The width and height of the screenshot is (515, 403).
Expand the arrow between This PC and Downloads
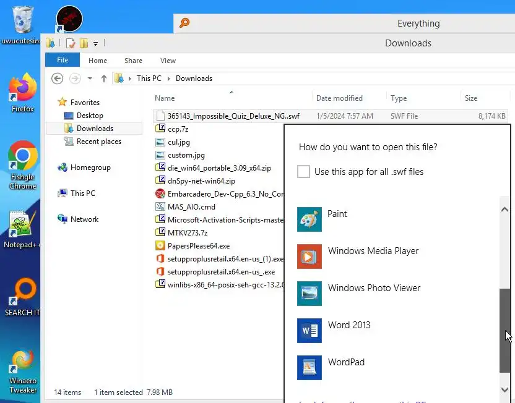coord(169,78)
